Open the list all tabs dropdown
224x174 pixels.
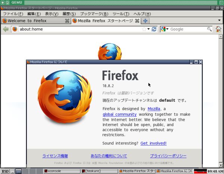pos(219,20)
